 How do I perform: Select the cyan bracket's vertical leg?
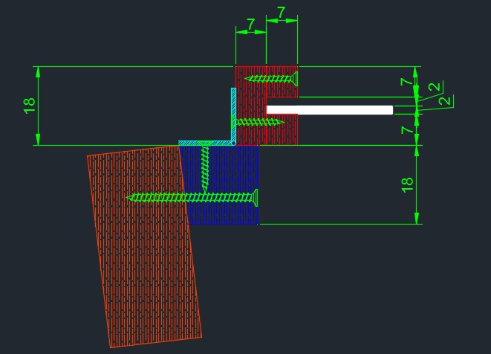(233, 112)
